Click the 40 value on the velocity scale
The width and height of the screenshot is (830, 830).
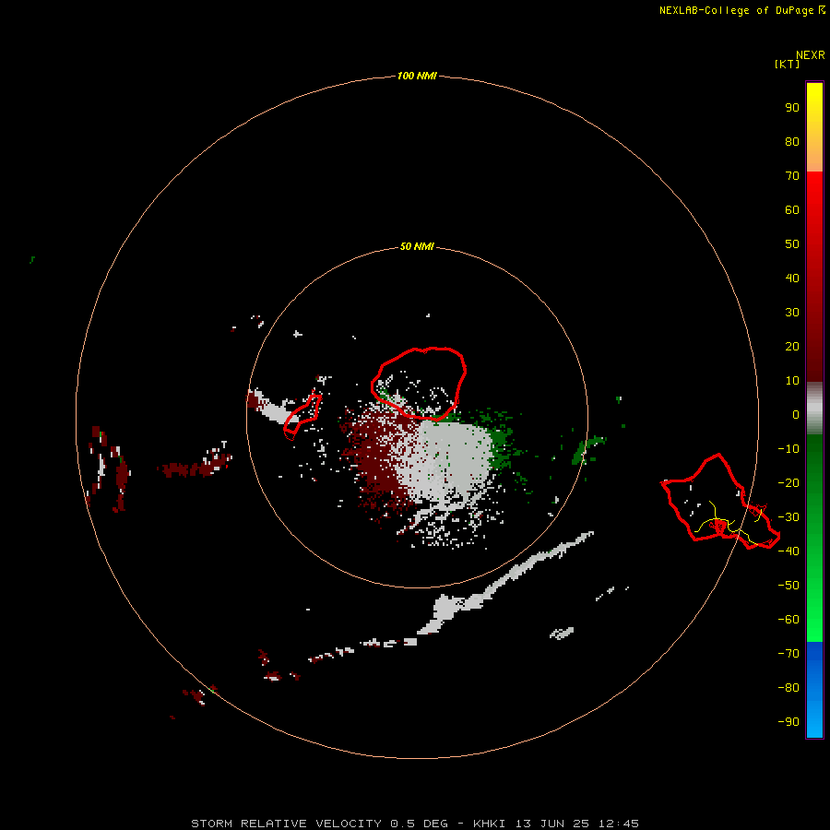[x=792, y=278]
